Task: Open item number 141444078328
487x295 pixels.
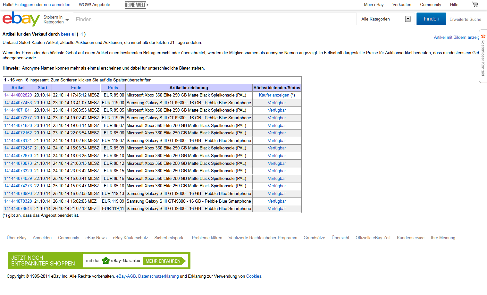Action: pos(18,201)
